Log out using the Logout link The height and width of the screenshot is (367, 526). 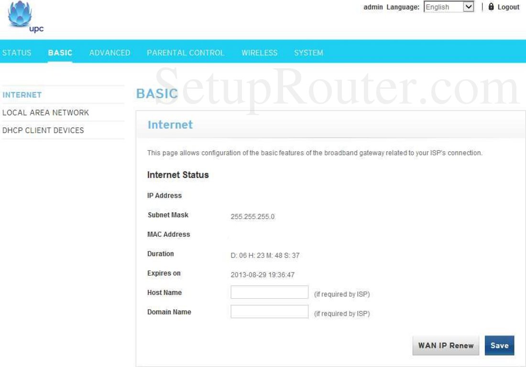coord(508,7)
